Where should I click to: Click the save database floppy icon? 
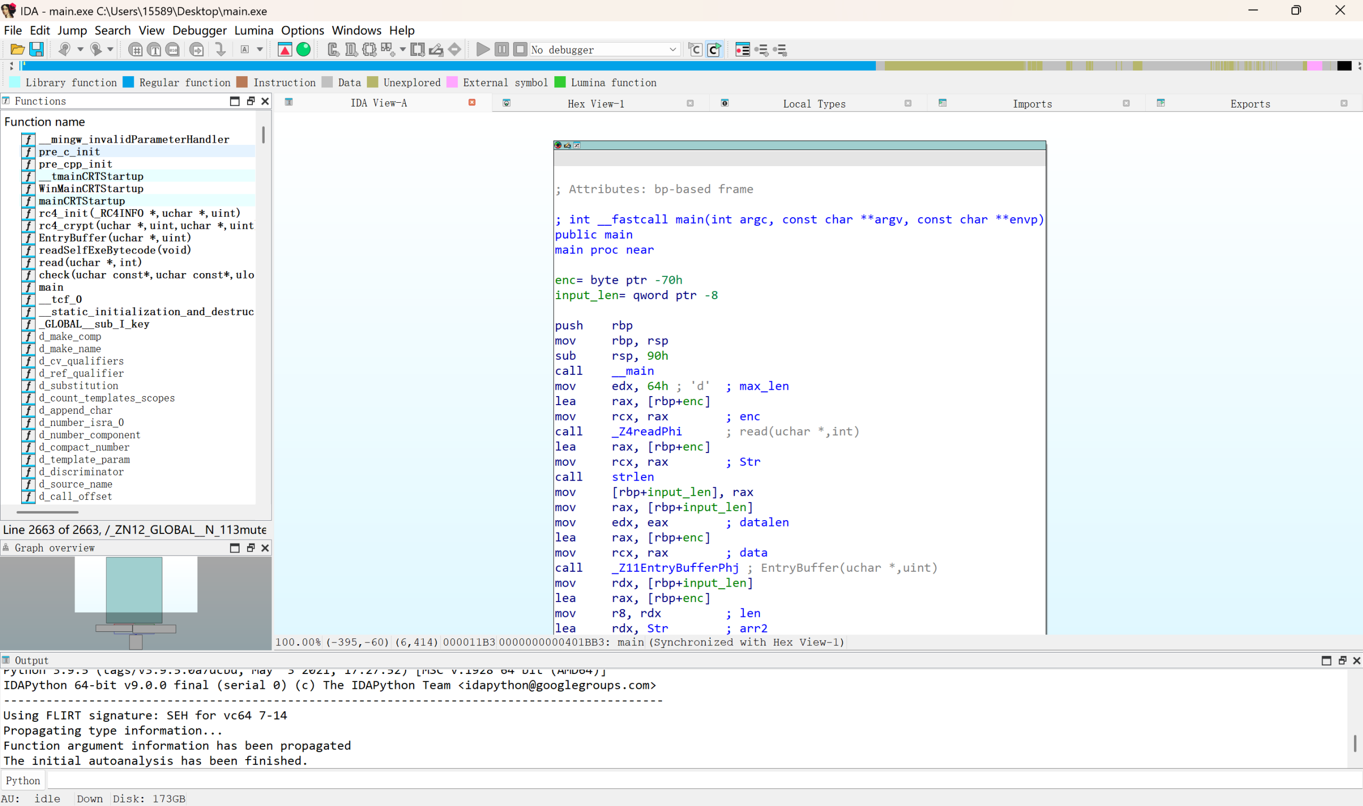[x=36, y=50]
